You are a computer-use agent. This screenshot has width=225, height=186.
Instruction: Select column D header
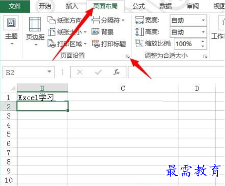click(x=197, y=88)
